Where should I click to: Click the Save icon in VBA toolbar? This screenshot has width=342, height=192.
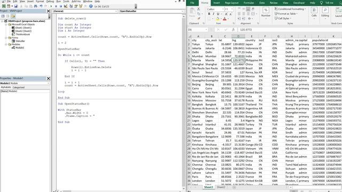point(15,6)
